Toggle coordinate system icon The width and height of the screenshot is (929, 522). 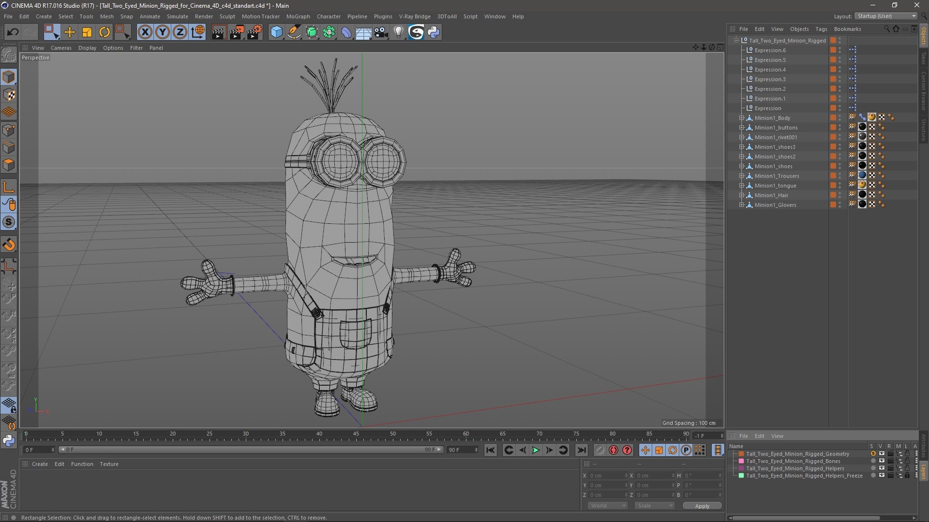[x=198, y=32]
